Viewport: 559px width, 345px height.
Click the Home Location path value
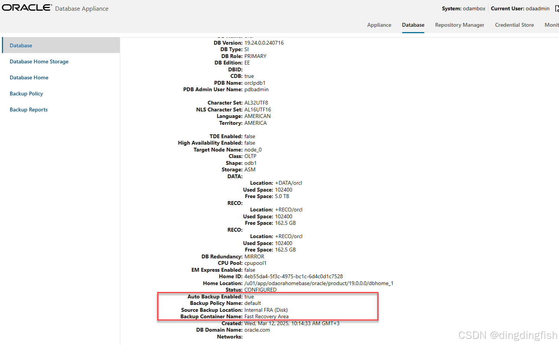click(319, 283)
